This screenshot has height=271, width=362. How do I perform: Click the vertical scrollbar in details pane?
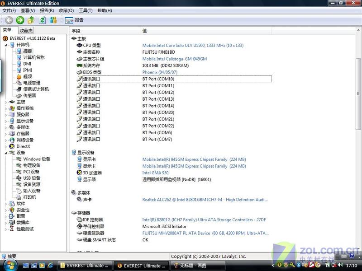pos(358,93)
